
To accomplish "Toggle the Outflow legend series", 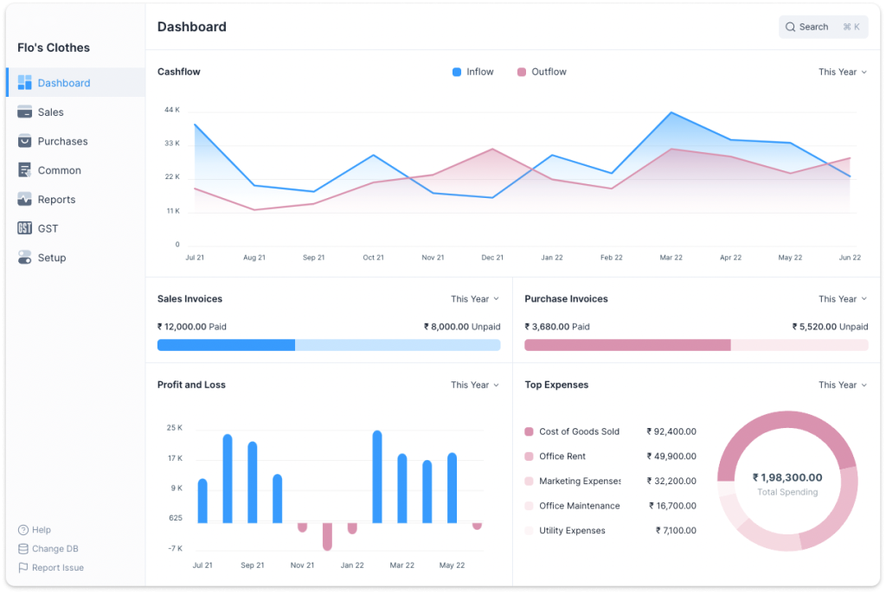I will pos(541,72).
